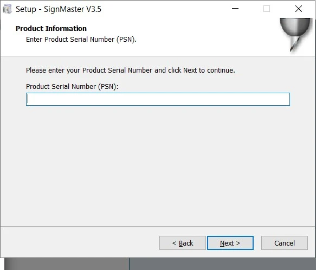Click the light gray background window behind the dialog
The image size is (316, 270).
click(x=67, y=264)
